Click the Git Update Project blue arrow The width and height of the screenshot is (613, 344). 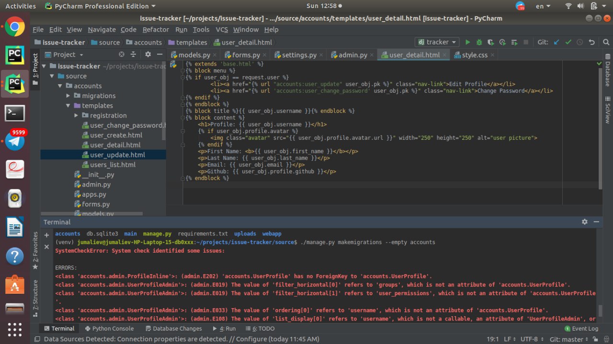[x=556, y=42]
